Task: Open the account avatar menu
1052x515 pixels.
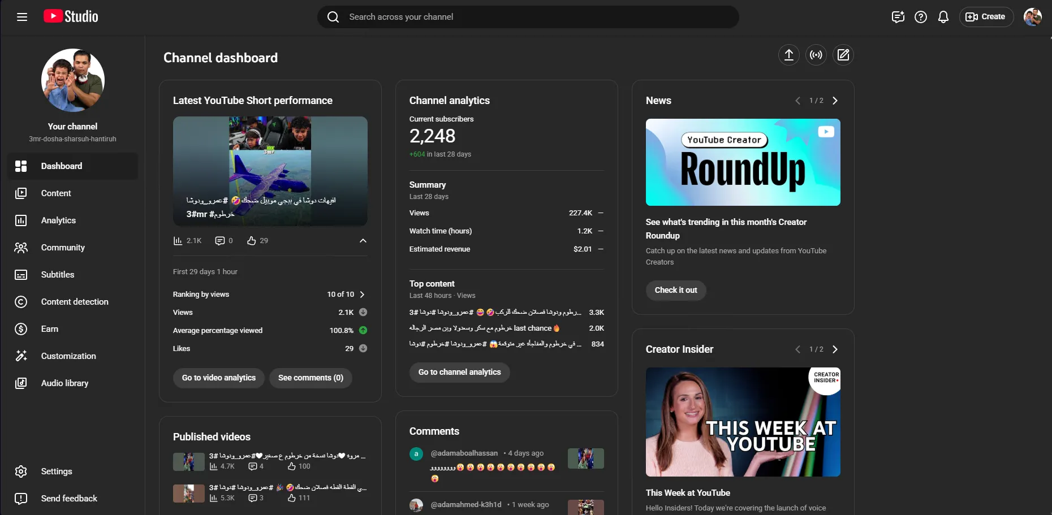Action: 1033,17
